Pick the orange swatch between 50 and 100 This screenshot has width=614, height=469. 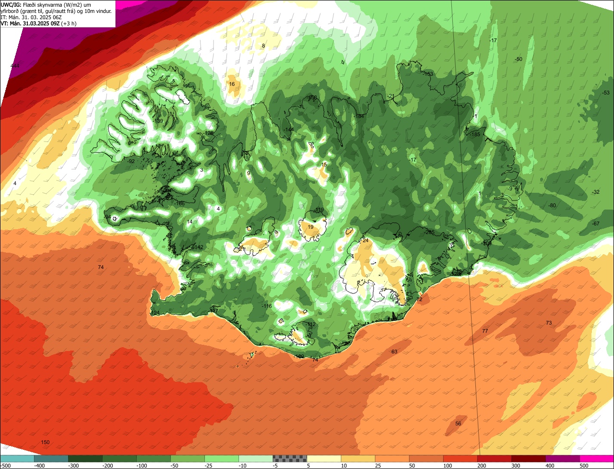(426, 458)
